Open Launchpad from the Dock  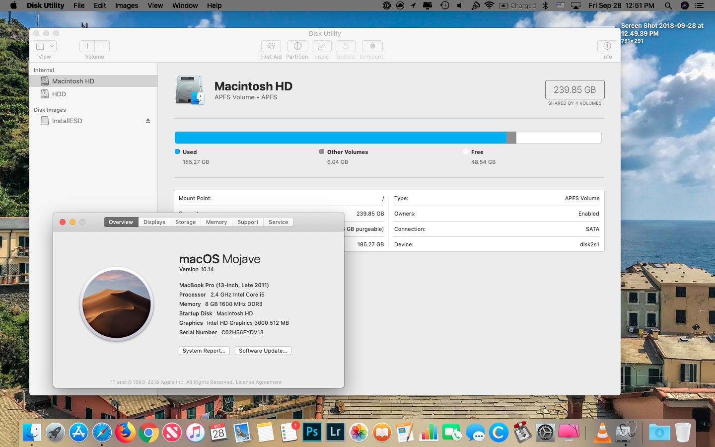(x=56, y=433)
